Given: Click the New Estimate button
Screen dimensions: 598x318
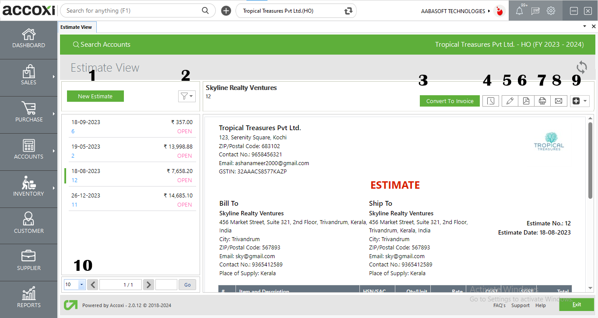Looking at the screenshot, I should [95, 96].
